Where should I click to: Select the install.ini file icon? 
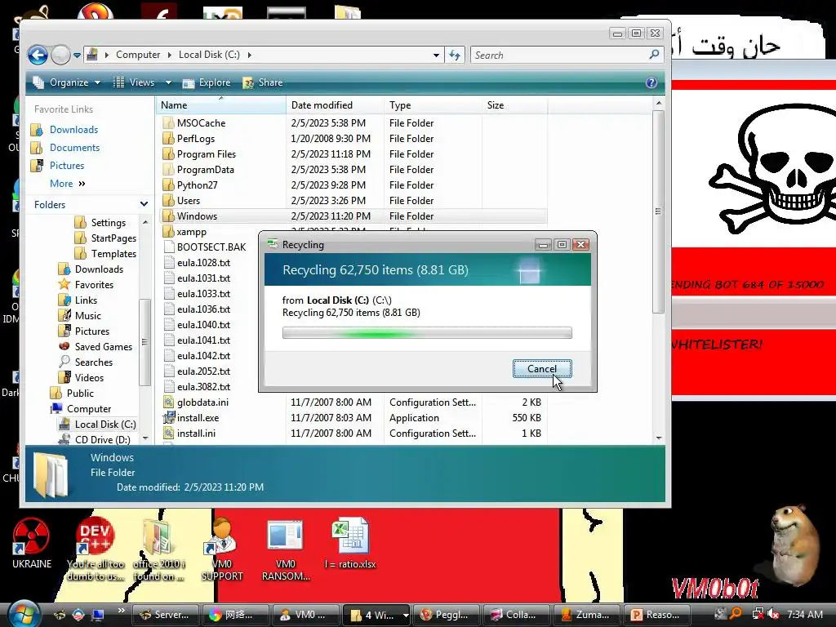(168, 433)
